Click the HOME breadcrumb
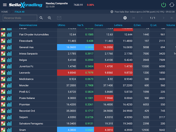The image size is (176, 132). pos(4,12)
